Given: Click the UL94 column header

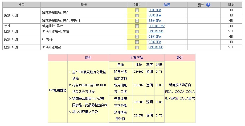Looking at the screenshot, I should click(231, 5).
